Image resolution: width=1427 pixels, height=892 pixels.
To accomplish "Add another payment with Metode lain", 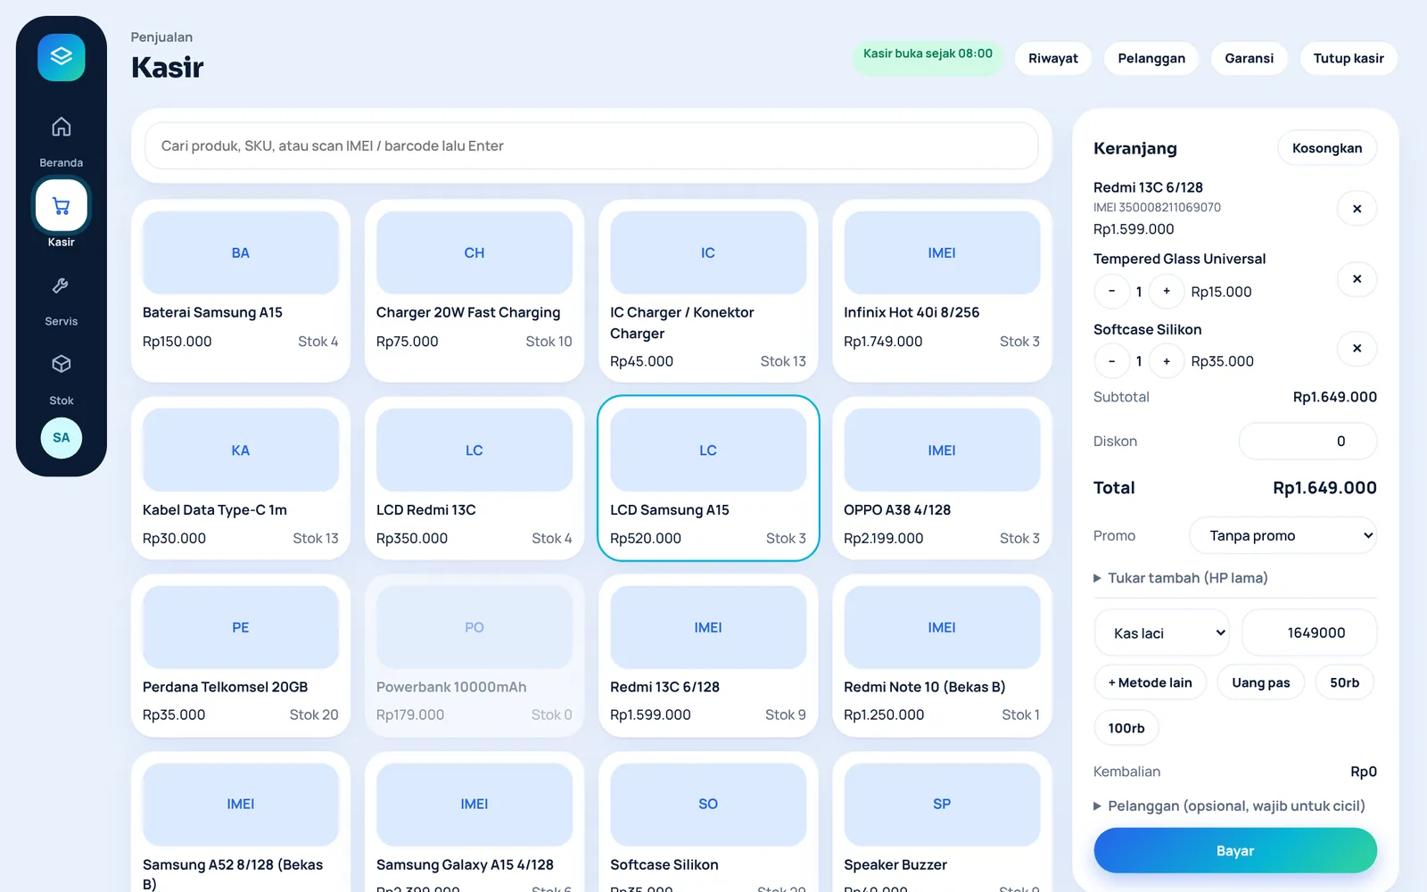I will coord(1151,682).
